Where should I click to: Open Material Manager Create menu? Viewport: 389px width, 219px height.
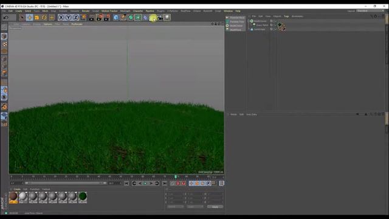point(17,189)
